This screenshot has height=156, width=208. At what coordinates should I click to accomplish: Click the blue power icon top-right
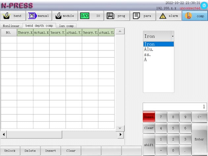204,7
